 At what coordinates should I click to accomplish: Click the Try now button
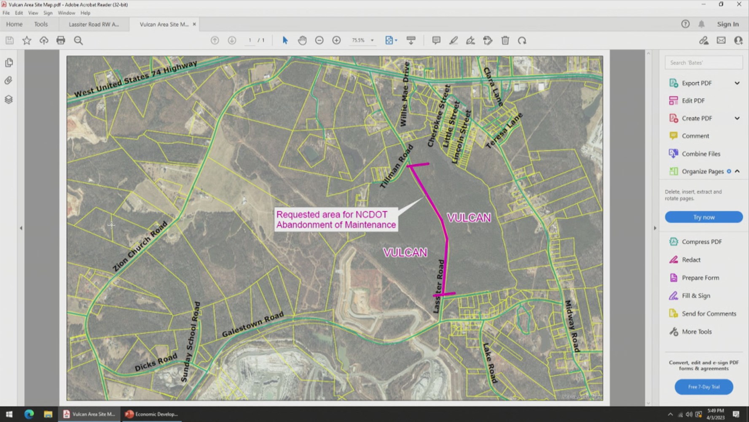704,217
